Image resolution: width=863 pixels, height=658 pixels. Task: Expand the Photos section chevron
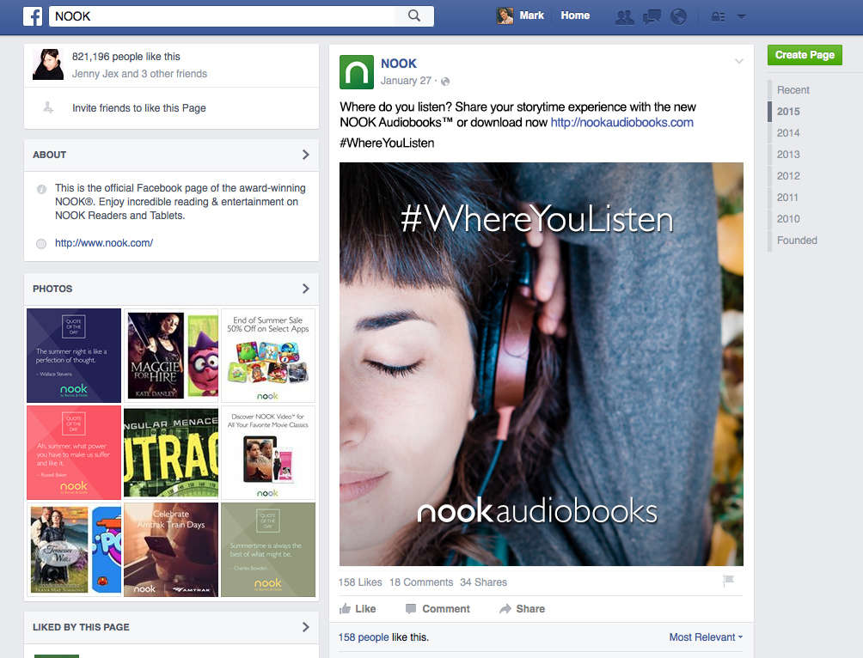click(x=306, y=289)
